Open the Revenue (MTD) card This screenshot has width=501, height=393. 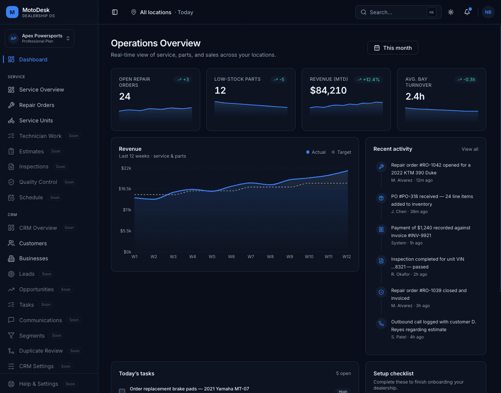(x=346, y=99)
